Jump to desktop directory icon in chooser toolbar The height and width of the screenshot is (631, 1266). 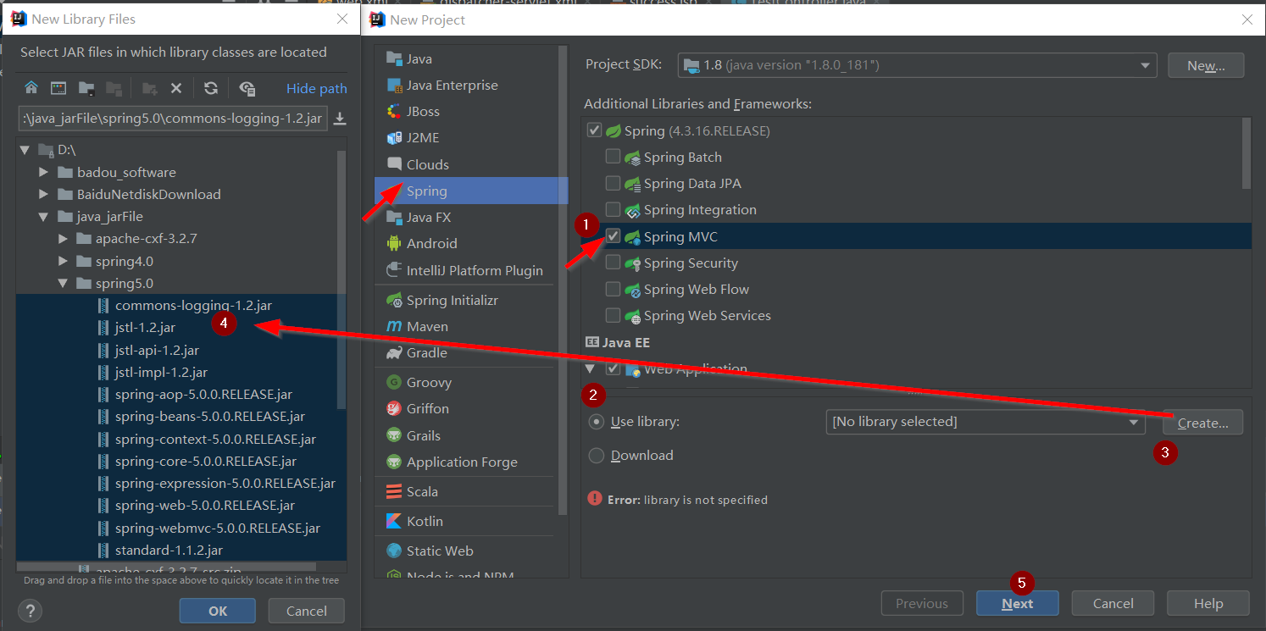click(58, 88)
